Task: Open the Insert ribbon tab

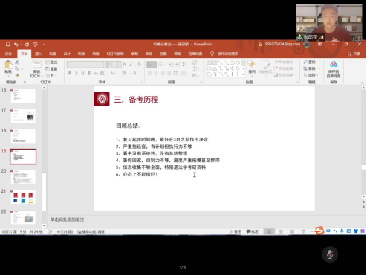Action: (39, 54)
